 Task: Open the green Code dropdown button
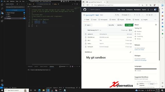(129, 25)
